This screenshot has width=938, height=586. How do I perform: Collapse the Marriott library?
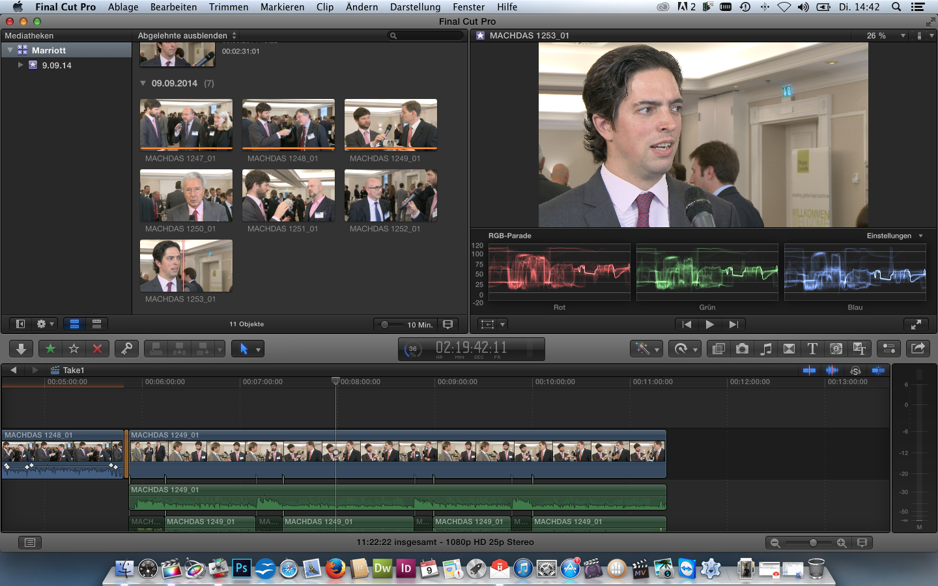click(10, 50)
